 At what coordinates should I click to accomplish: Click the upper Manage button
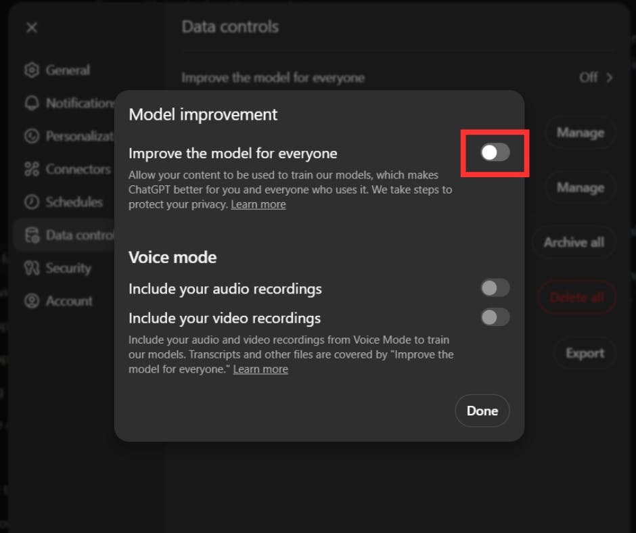pos(580,133)
